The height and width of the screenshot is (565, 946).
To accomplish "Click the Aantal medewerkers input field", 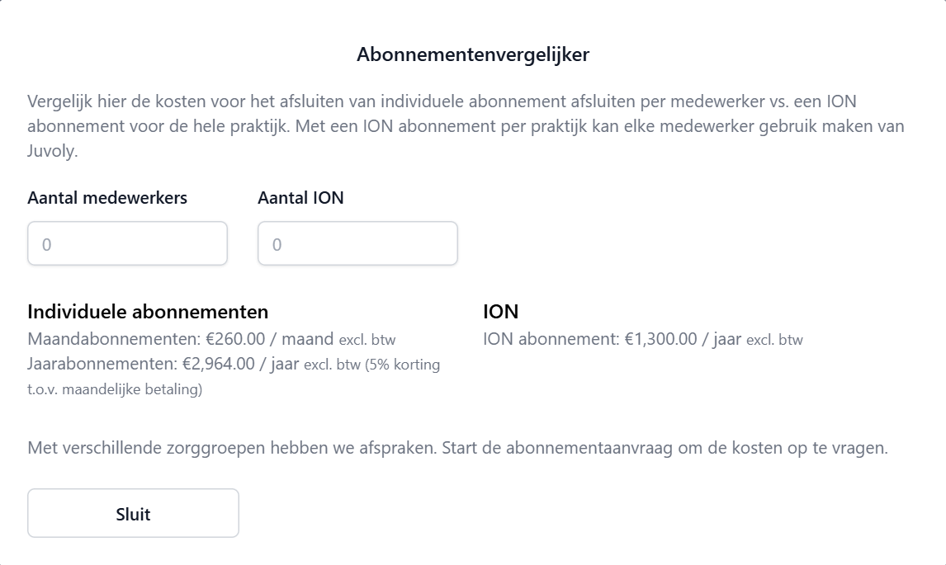I will point(127,244).
